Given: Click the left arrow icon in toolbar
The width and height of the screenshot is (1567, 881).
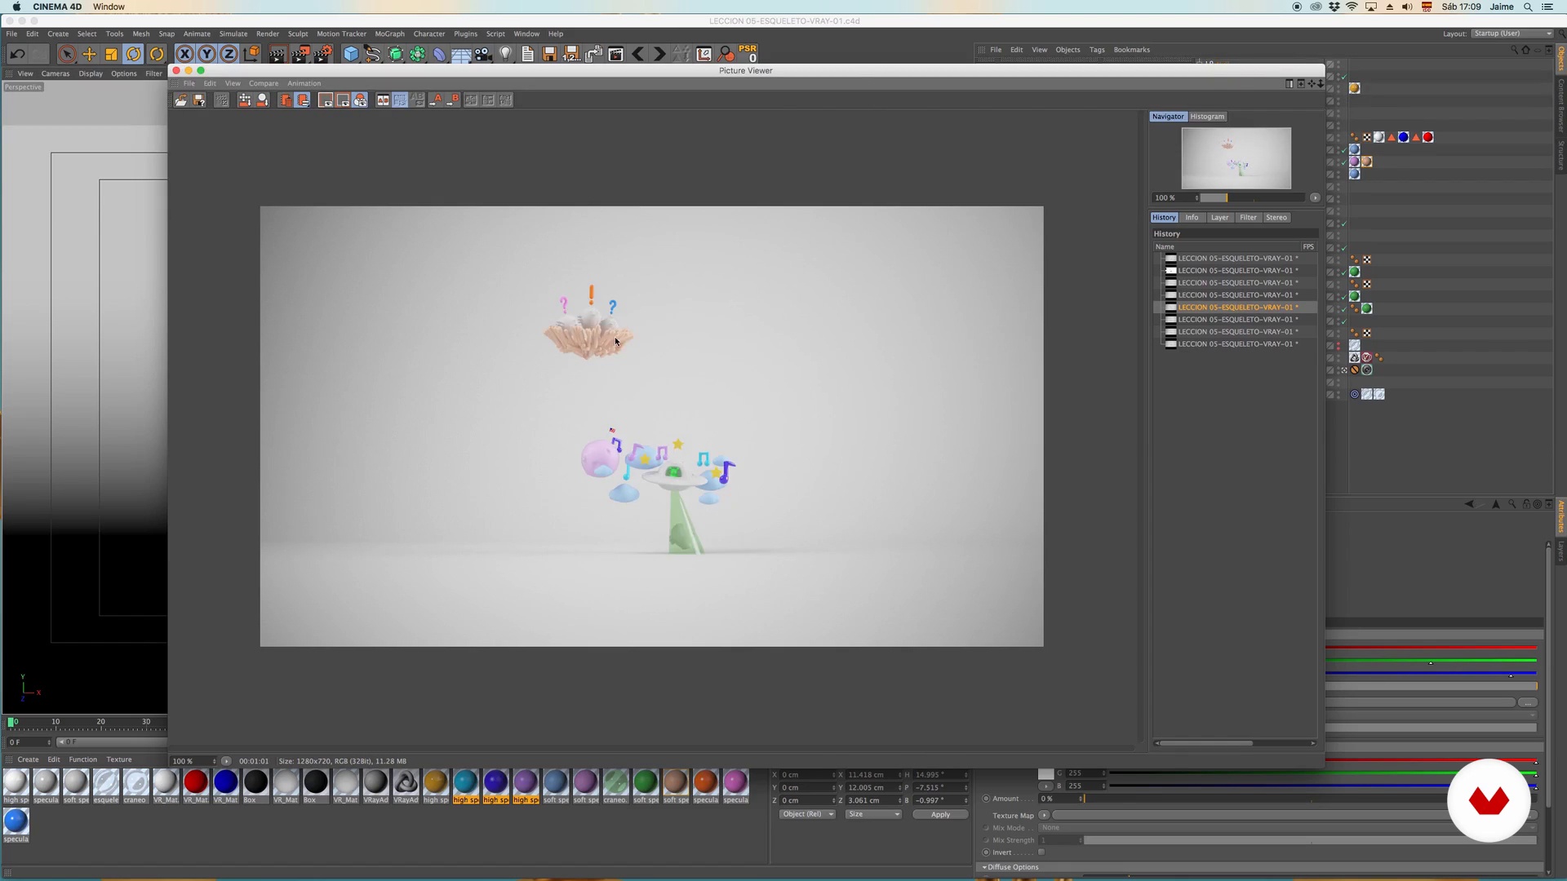Looking at the screenshot, I should pyautogui.click(x=638, y=55).
